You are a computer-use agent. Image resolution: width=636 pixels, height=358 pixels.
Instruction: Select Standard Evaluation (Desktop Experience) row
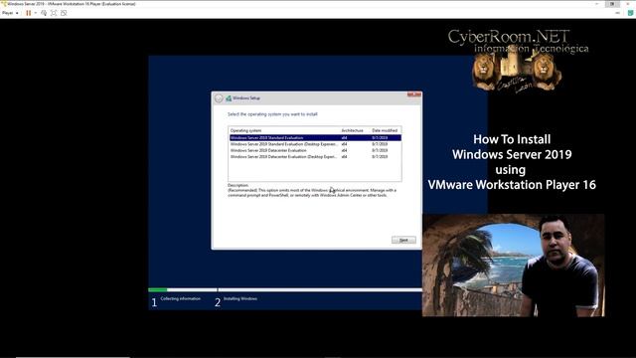tap(315, 144)
